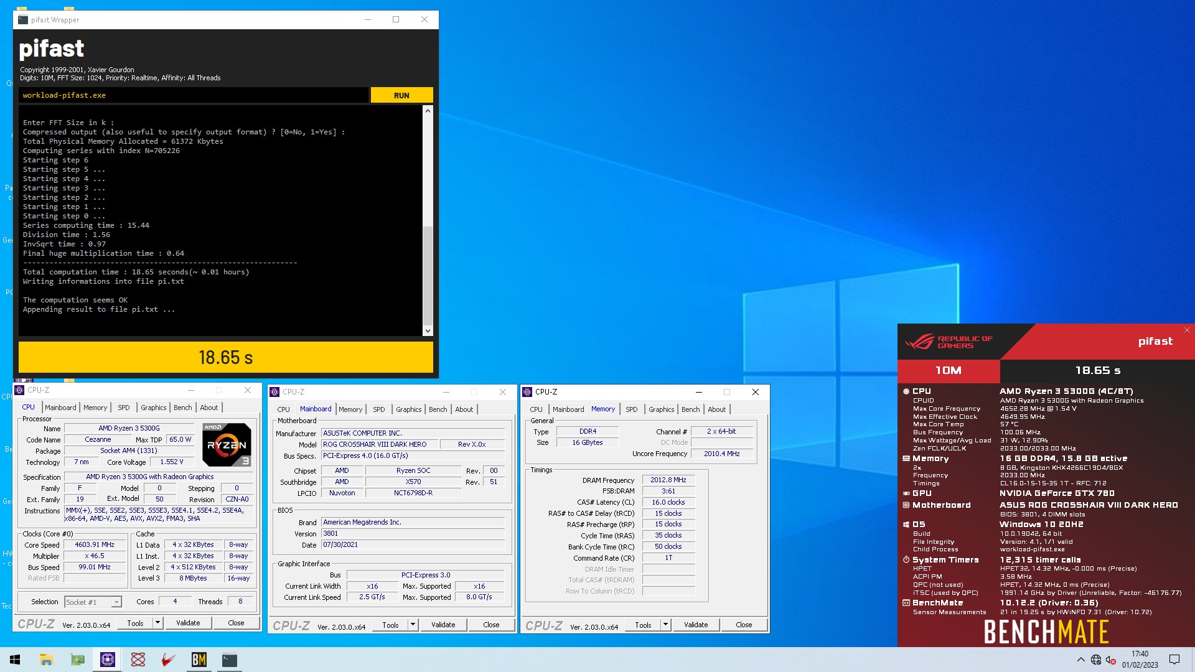1195x672 pixels.
Task: Click the AMD Ryzen 3 logo in CPU-Z
Action: pyautogui.click(x=227, y=445)
